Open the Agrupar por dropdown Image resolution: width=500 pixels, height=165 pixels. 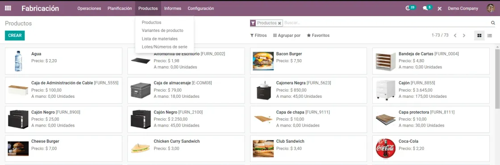coord(287,35)
